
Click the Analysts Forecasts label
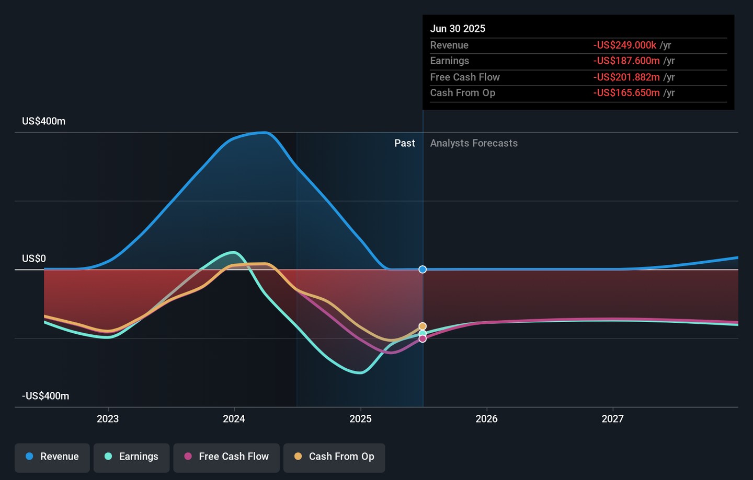coord(474,143)
